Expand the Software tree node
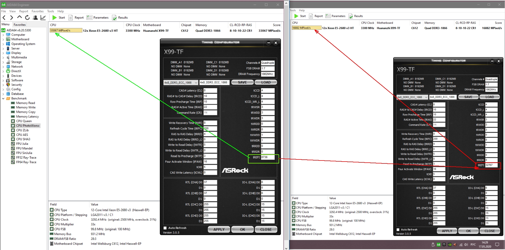Viewport: 505px width, 250px height. pos(3,80)
